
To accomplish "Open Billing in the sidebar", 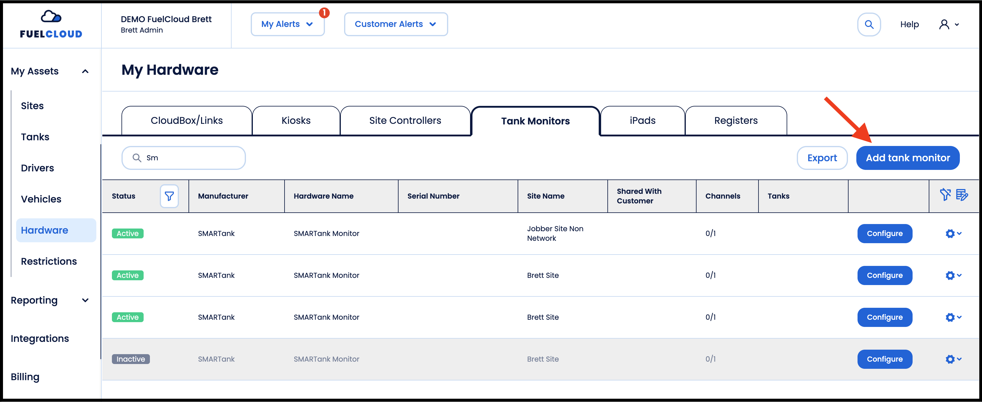I will (x=25, y=377).
